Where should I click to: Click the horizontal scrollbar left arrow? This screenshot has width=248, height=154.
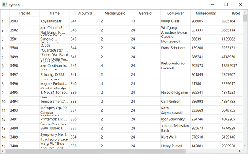coord(3,151)
